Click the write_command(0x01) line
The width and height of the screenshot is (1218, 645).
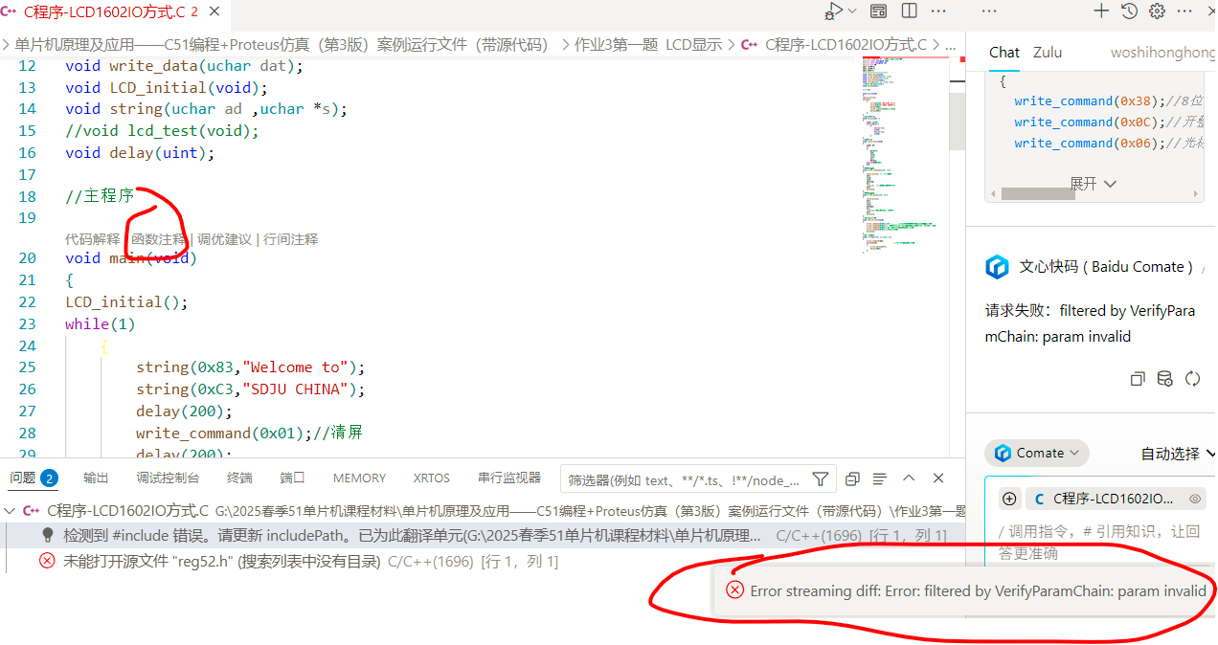tap(249, 434)
